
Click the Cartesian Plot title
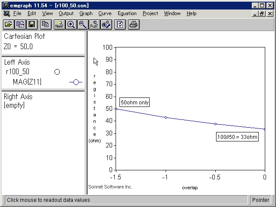coord(24,36)
